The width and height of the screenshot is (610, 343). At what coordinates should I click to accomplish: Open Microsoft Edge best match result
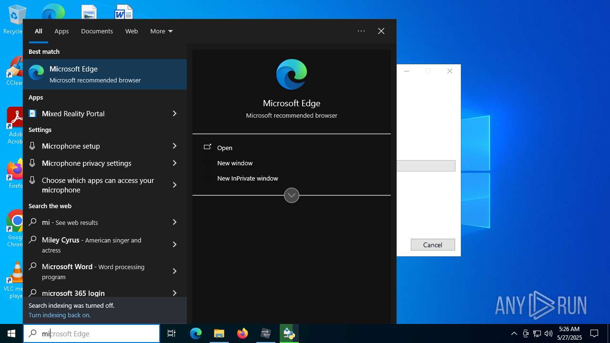105,74
